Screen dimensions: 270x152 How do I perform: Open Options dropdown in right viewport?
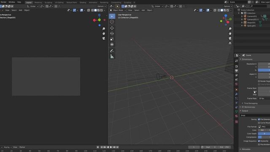pyautogui.click(x=228, y=6)
